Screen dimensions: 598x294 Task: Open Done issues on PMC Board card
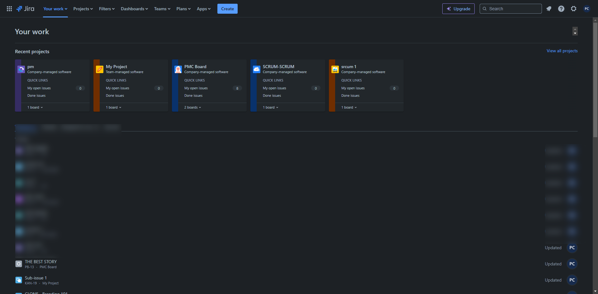(193, 96)
